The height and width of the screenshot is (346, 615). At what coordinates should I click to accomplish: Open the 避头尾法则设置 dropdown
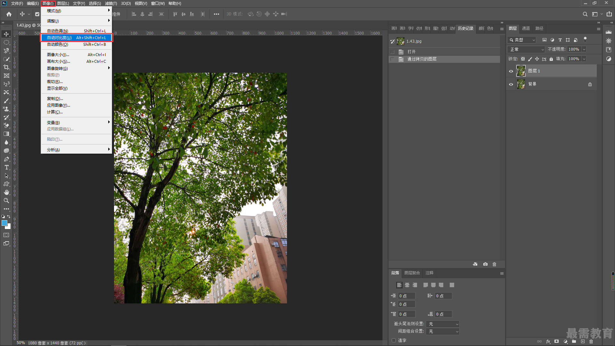[443, 324]
